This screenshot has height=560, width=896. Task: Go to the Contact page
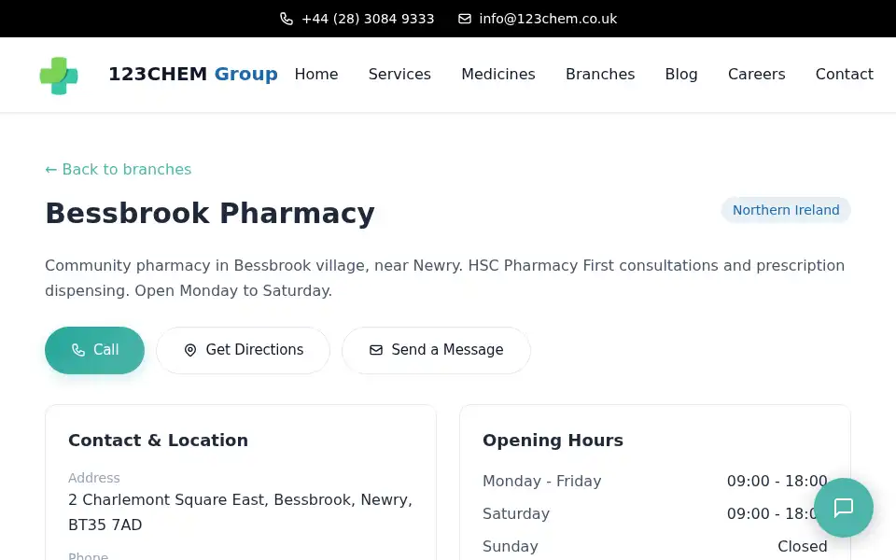[x=845, y=75]
